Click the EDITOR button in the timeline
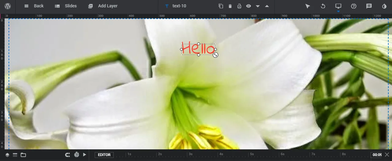This screenshot has width=392, height=161. tap(104, 155)
